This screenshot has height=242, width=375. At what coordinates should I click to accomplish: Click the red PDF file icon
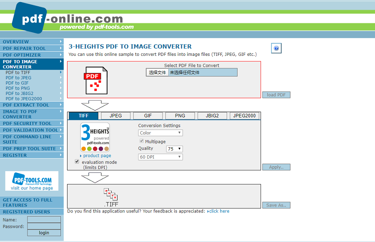[96, 80]
